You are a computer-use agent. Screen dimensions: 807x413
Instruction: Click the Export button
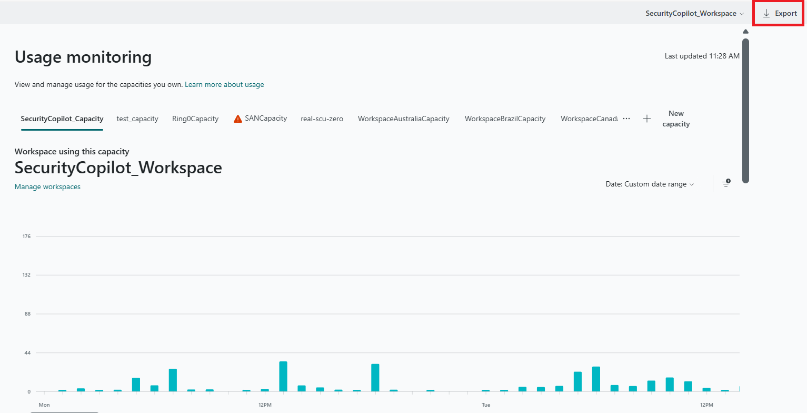click(x=778, y=13)
